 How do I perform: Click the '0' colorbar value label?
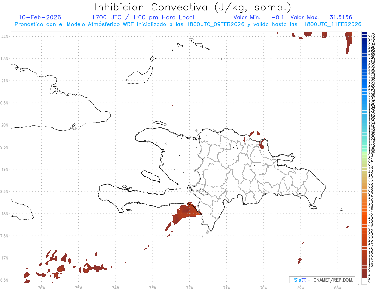point(370,282)
